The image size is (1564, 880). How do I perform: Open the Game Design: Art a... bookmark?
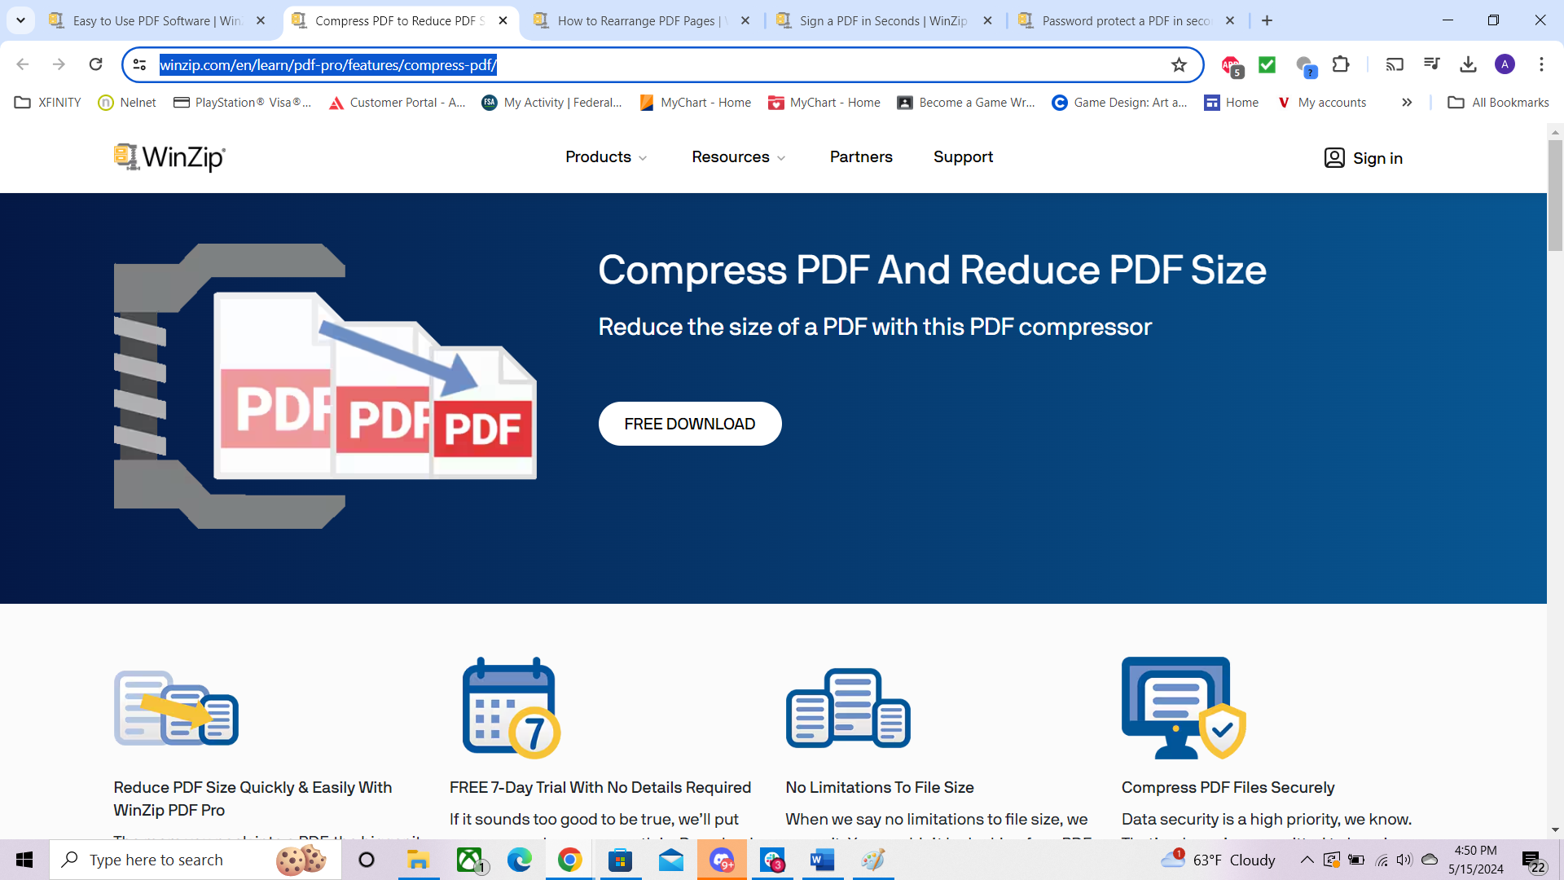coord(1119,102)
